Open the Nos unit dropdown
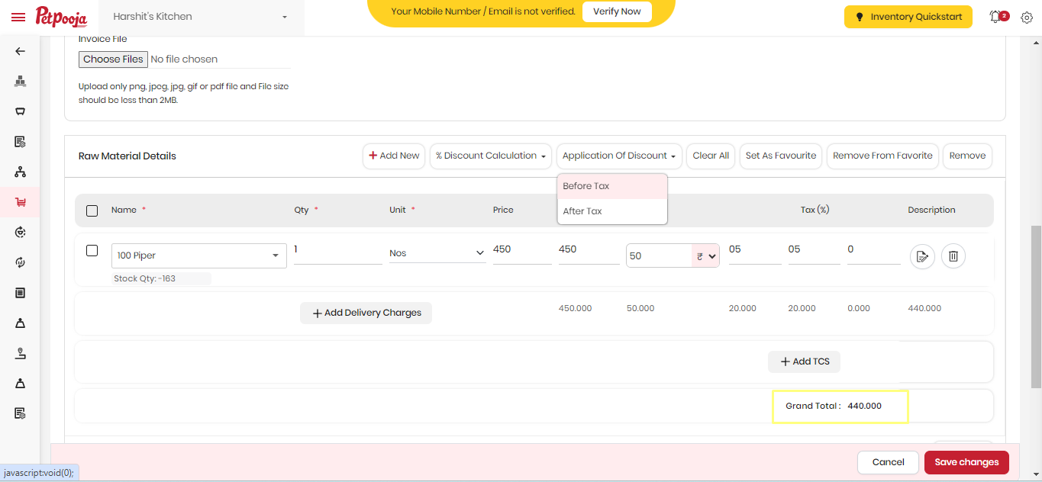 coord(437,253)
